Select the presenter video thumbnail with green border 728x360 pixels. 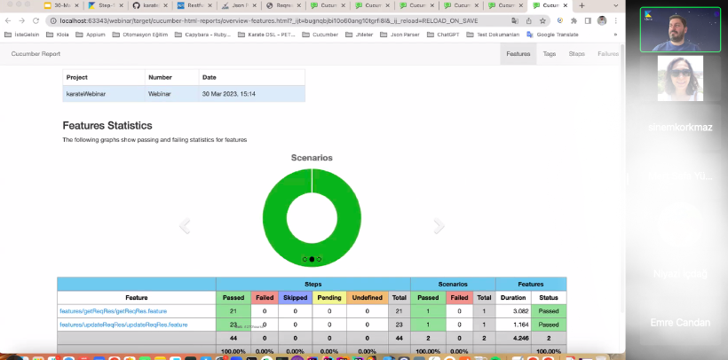[680, 29]
